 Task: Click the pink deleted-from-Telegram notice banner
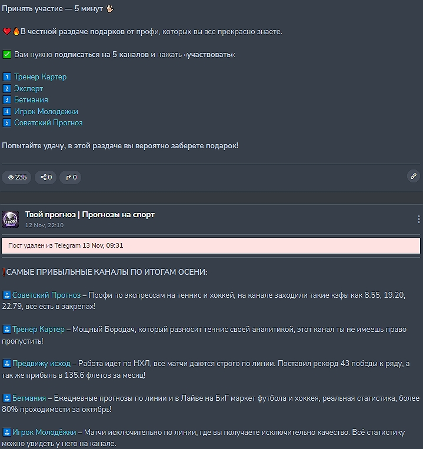[211, 245]
